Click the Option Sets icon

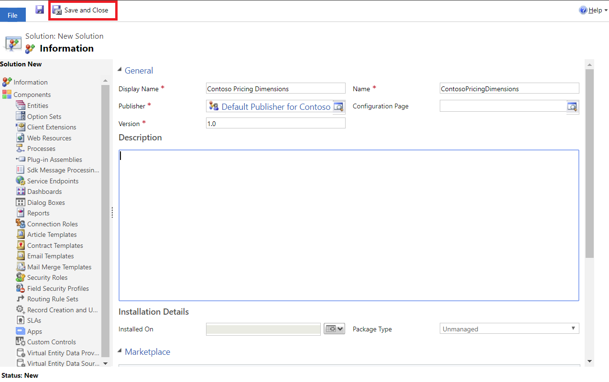click(x=21, y=116)
